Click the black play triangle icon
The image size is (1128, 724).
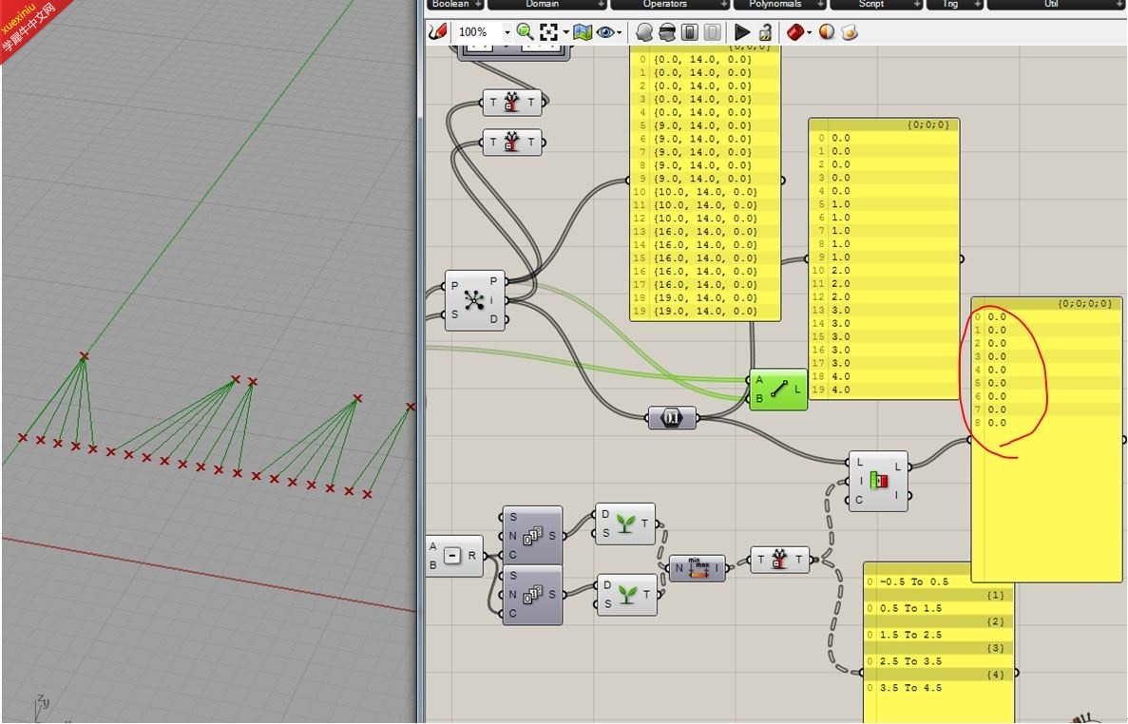coord(742,32)
